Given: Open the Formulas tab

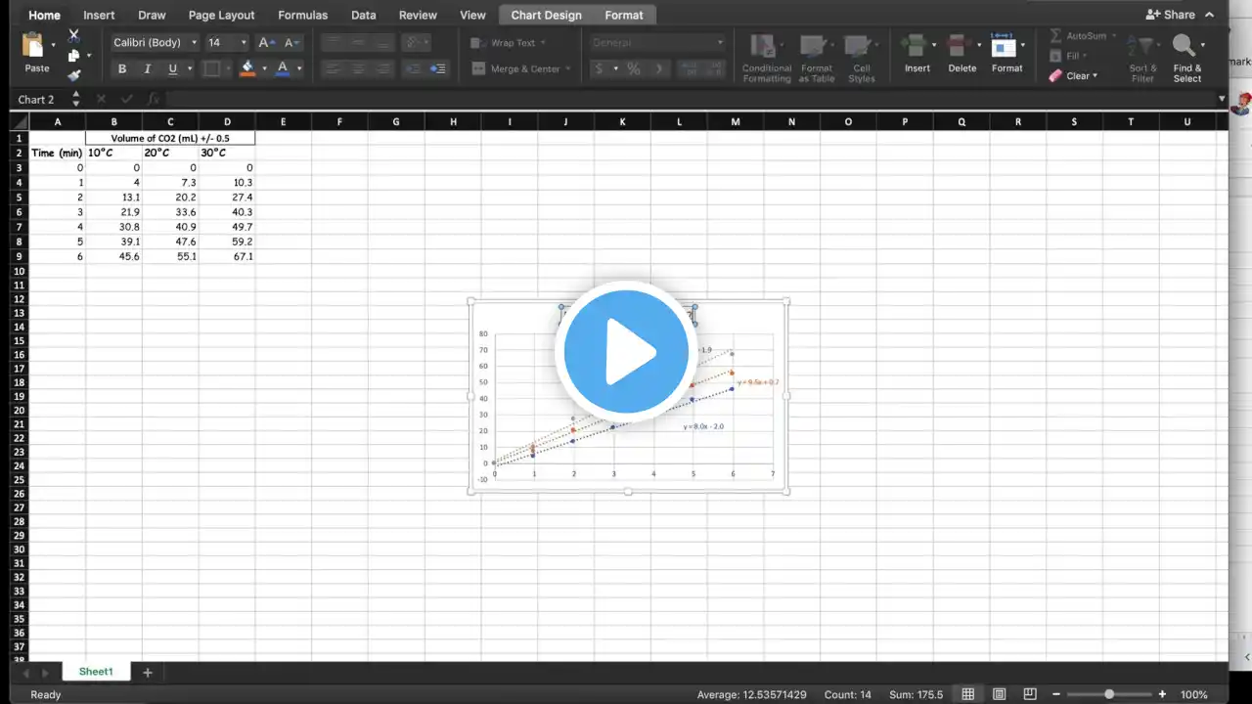Looking at the screenshot, I should click(302, 15).
